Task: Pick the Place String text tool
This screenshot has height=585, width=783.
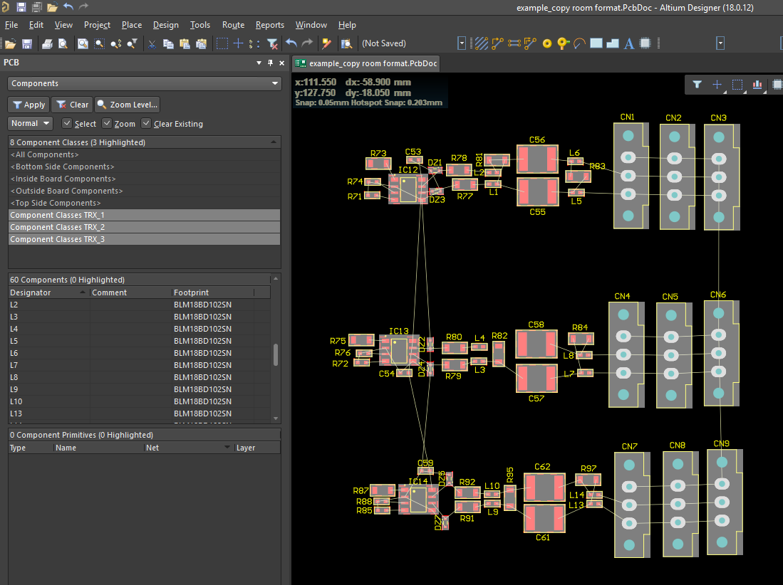Action: click(628, 43)
